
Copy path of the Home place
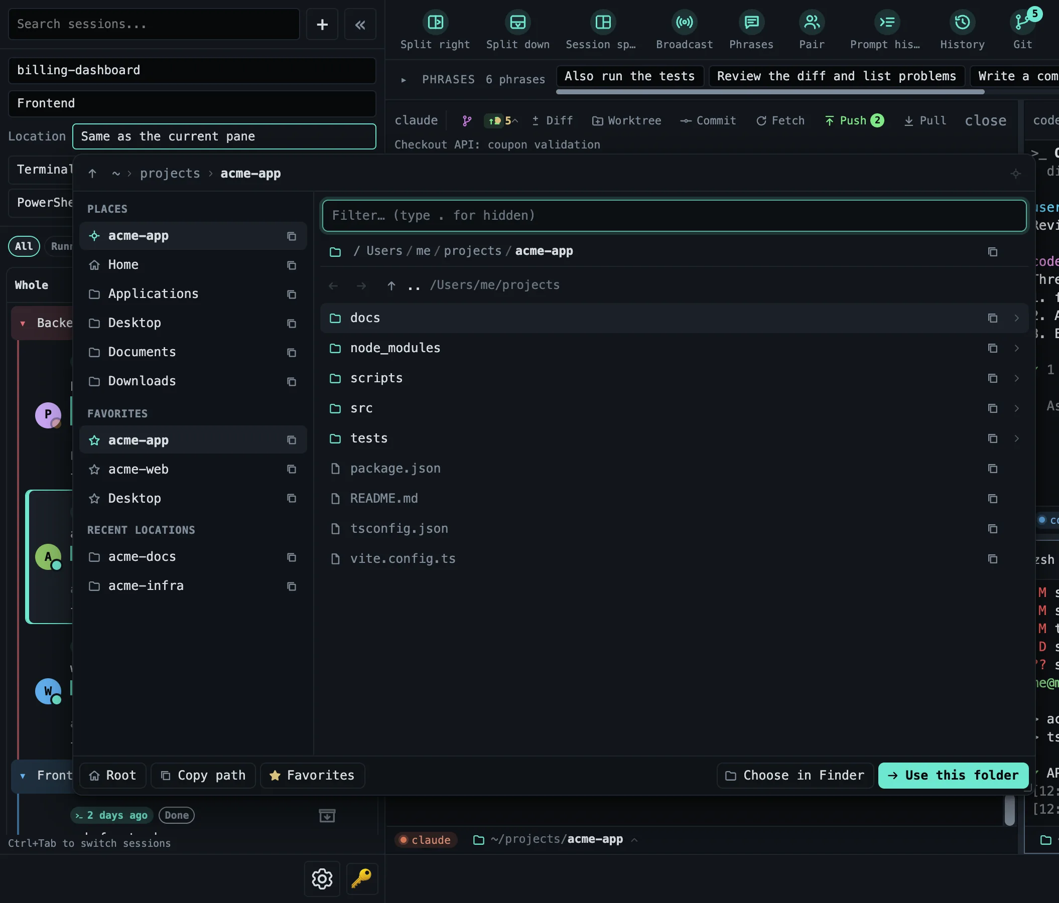[x=291, y=265]
